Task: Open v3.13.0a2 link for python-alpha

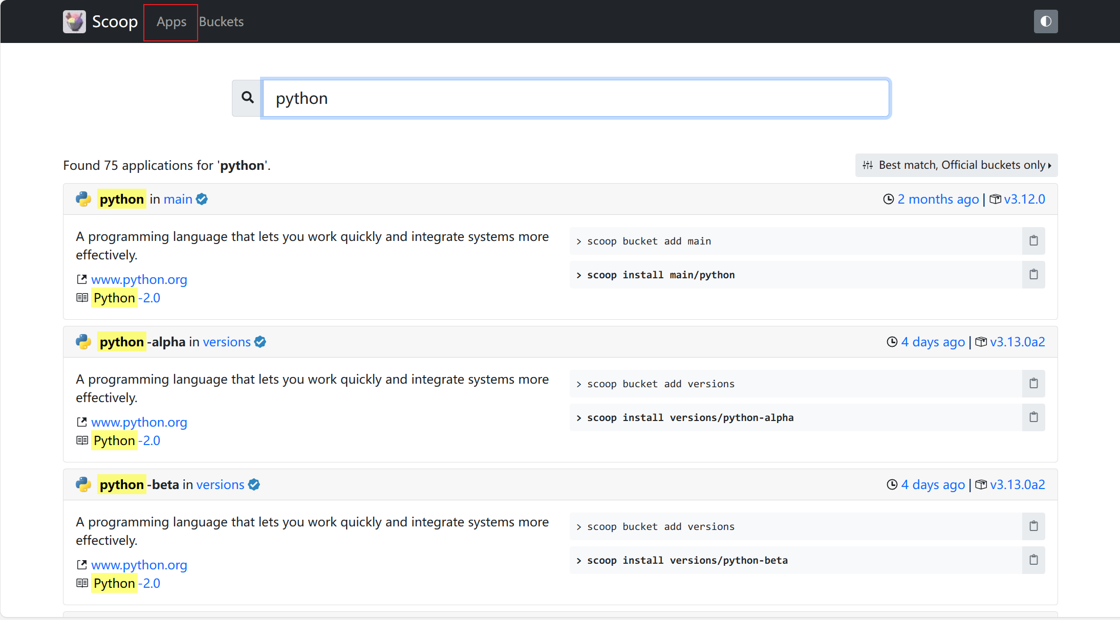Action: pos(1018,342)
